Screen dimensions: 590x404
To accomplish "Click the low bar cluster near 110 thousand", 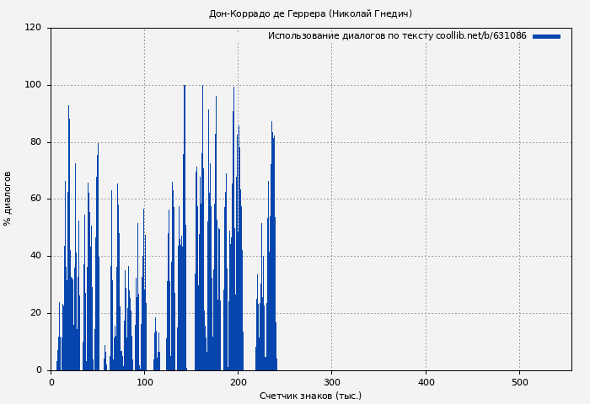I will click(156, 353).
